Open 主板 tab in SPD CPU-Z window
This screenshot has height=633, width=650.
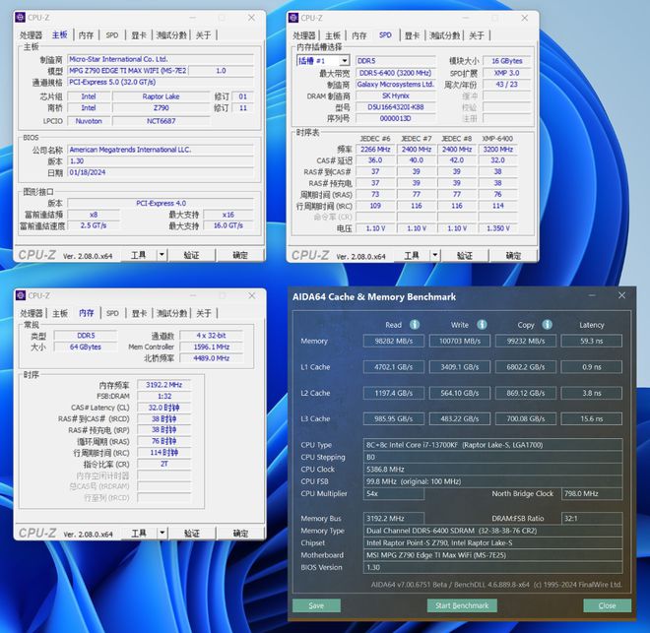(333, 35)
